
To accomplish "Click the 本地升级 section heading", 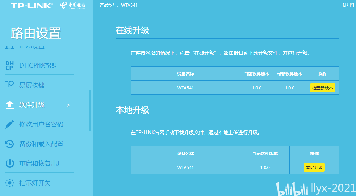I will (x=132, y=110).
